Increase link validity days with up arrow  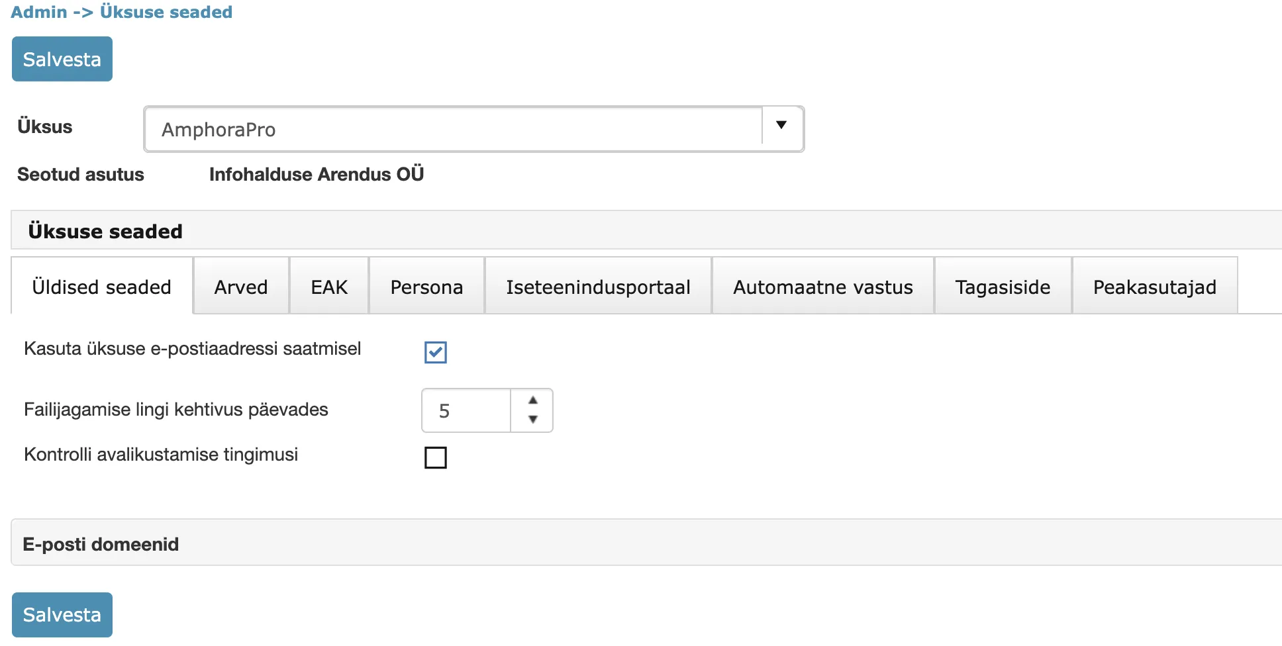tap(532, 400)
